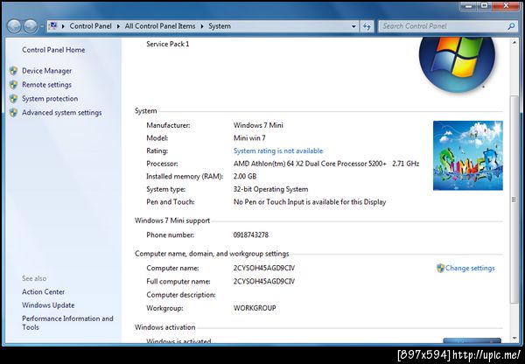525x364 pixels.
Task: Open Windows Update under See also
Action: (48, 305)
